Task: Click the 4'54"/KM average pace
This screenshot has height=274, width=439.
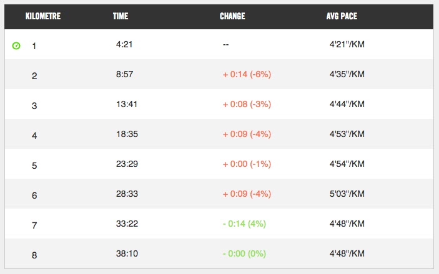Action: 347,164
